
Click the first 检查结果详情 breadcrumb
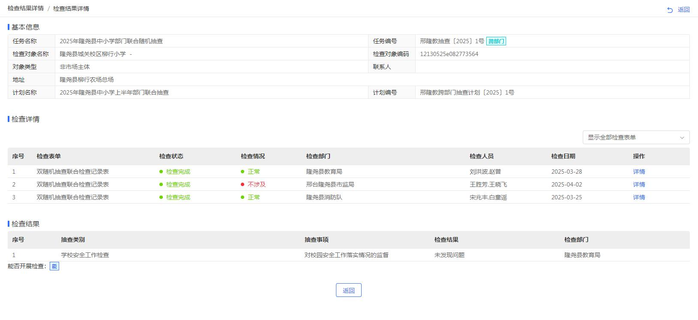point(26,9)
